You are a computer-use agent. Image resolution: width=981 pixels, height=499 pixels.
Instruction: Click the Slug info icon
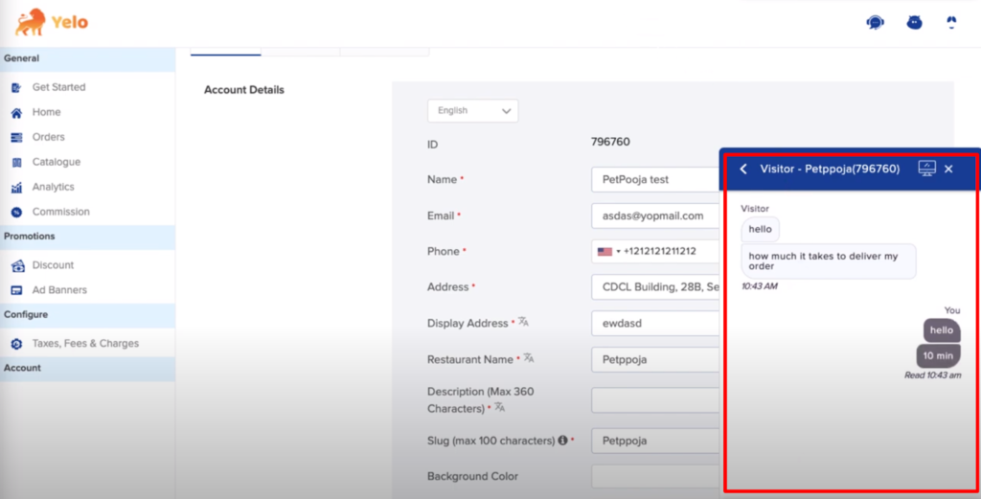562,441
